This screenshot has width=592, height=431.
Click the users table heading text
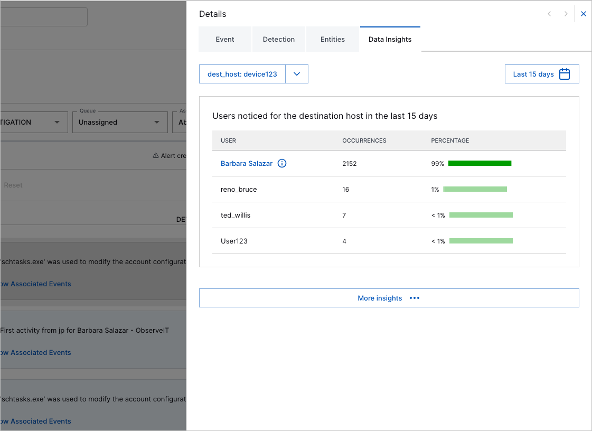click(x=325, y=116)
